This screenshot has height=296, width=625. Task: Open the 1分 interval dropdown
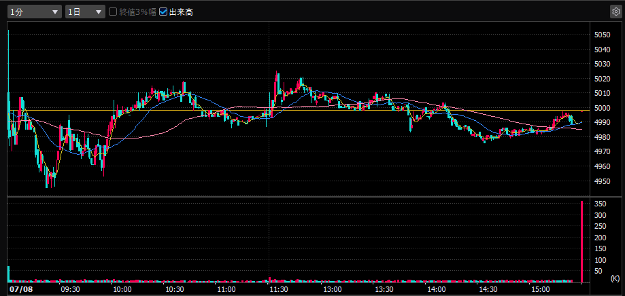point(34,12)
